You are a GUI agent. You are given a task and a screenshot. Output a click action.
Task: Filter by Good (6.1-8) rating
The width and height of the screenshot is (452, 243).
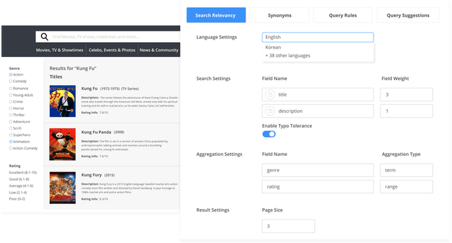point(19,179)
